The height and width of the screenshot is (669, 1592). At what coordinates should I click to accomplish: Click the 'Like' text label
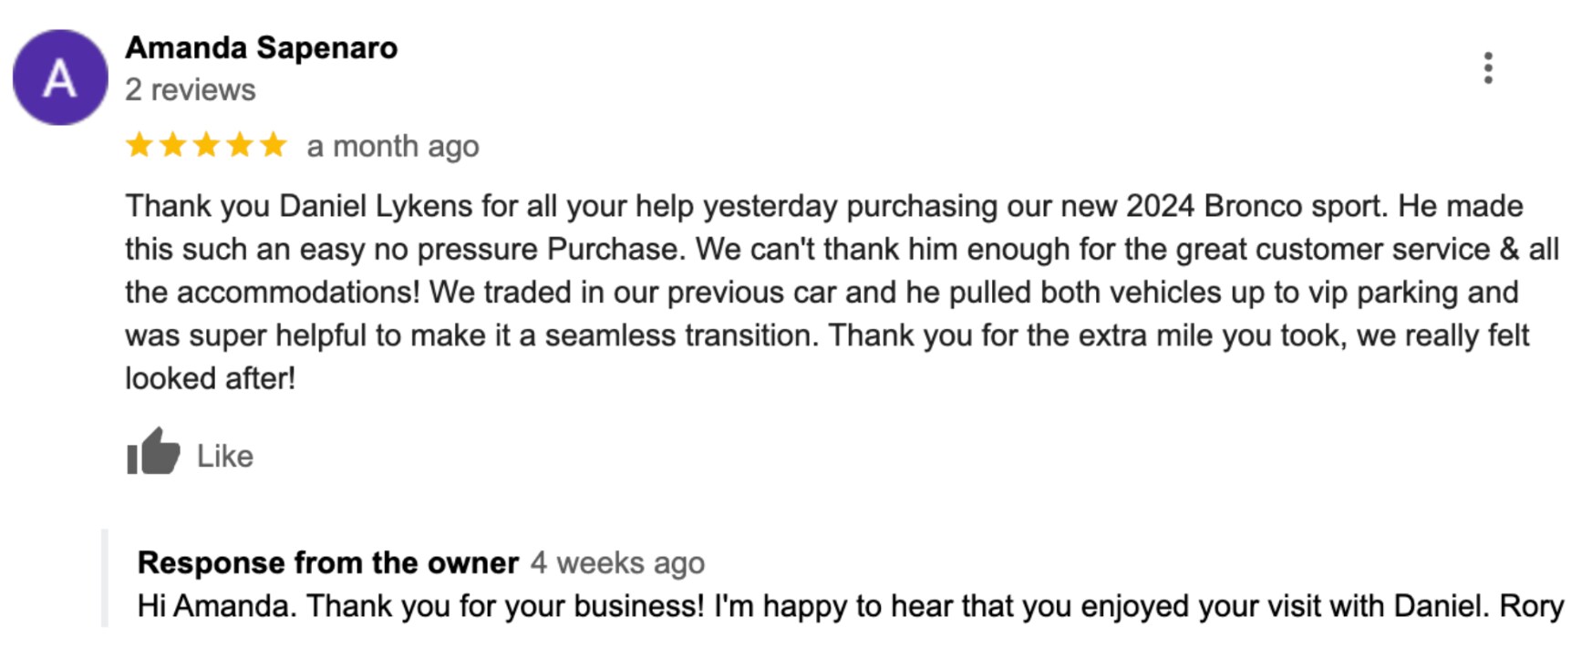coord(225,456)
